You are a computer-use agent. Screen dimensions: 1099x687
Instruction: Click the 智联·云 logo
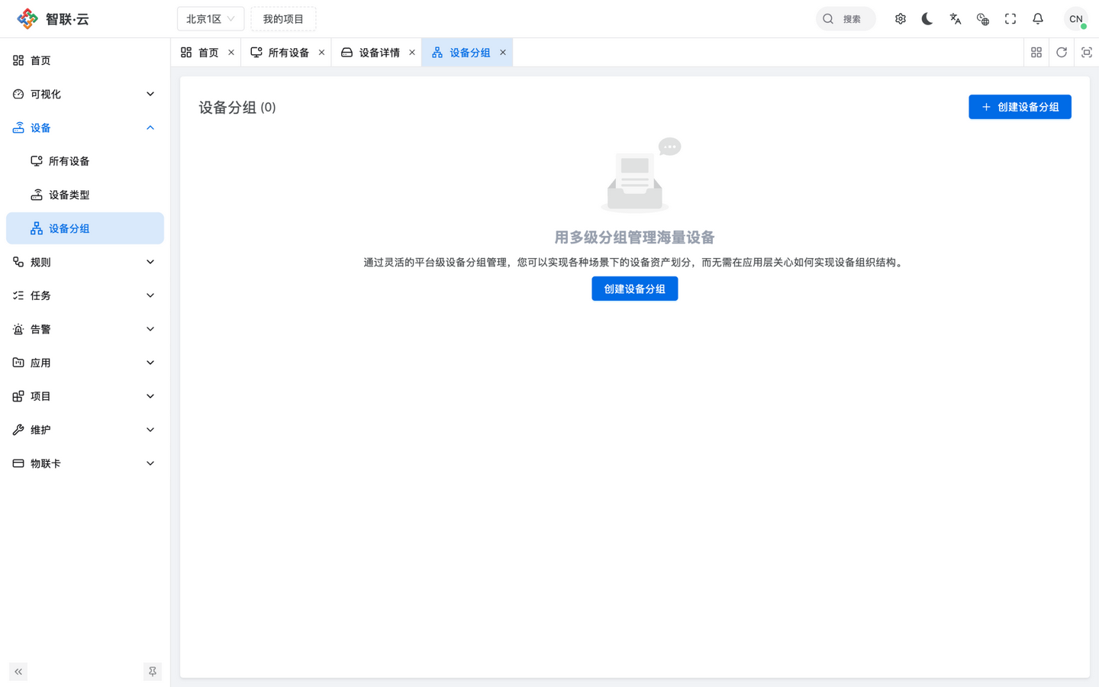(x=53, y=19)
